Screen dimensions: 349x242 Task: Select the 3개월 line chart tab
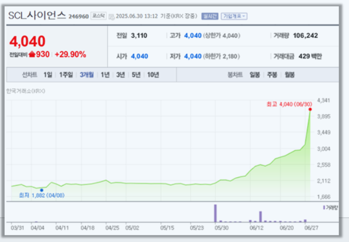pyautogui.click(x=86, y=75)
